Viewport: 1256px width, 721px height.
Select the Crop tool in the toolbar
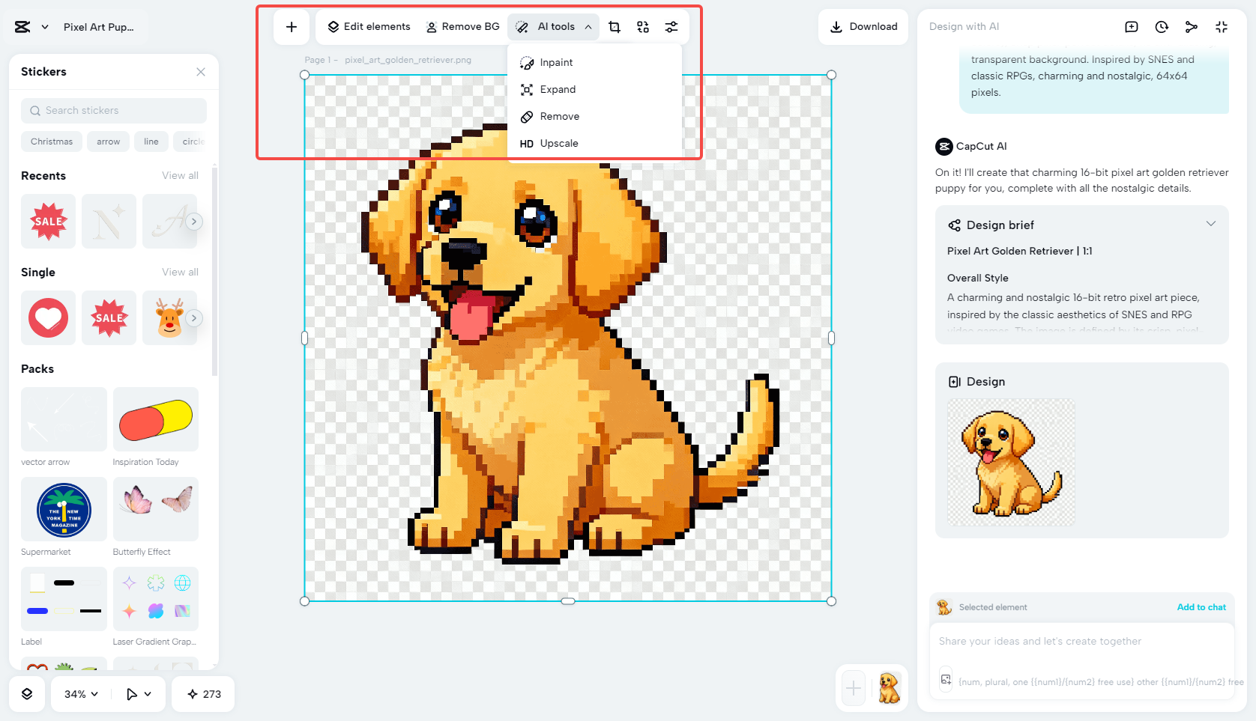click(x=615, y=26)
